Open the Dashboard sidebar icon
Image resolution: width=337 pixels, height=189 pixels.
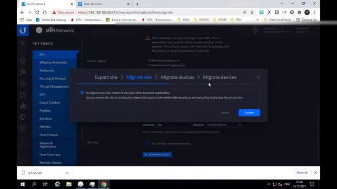23,61
